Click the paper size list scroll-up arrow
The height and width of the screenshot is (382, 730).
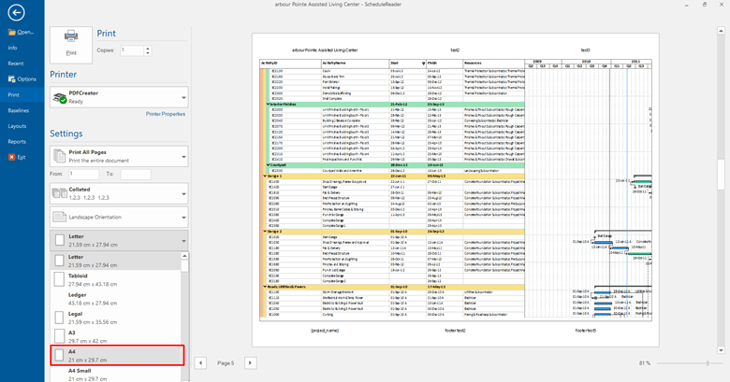tap(184, 256)
